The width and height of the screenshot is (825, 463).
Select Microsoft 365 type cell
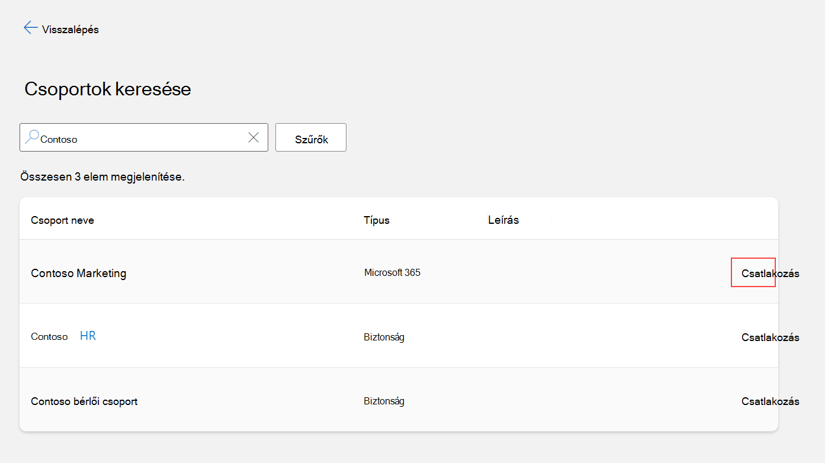click(392, 273)
